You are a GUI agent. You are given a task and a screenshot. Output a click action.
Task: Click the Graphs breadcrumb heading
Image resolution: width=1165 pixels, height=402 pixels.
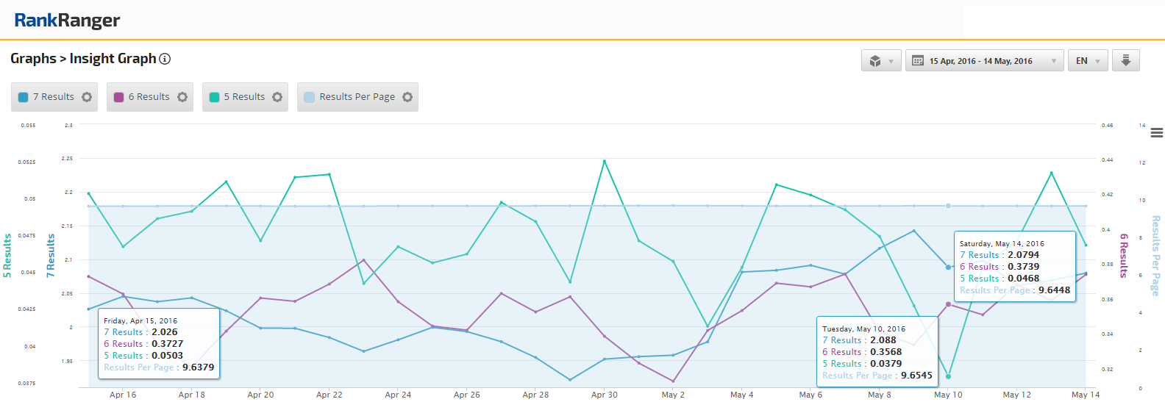coord(33,59)
